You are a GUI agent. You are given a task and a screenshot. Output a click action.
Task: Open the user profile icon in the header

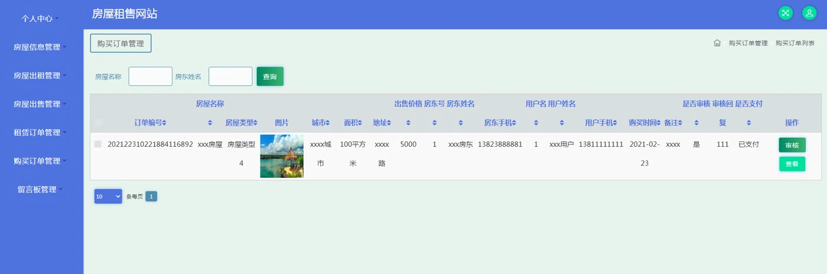pyautogui.click(x=809, y=13)
